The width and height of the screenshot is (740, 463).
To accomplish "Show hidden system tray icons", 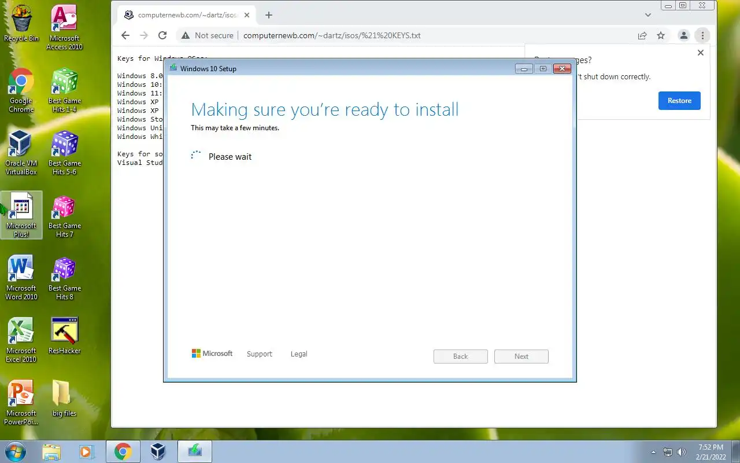I will click(x=654, y=452).
